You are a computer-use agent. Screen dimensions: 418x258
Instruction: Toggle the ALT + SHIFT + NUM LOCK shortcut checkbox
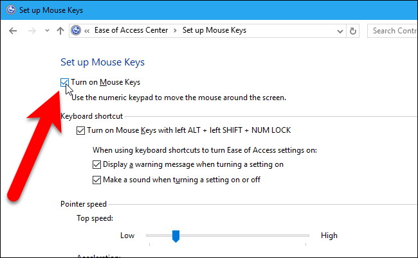pyautogui.click(x=80, y=130)
